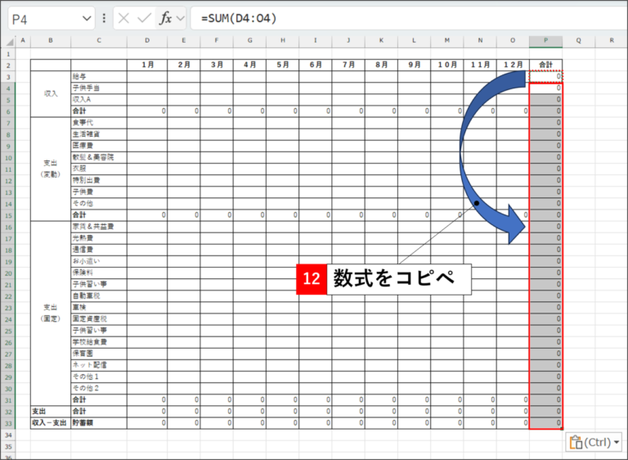This screenshot has height=460, width=628.
Task: Click the 合計 header cell in column P
Action: coord(545,64)
